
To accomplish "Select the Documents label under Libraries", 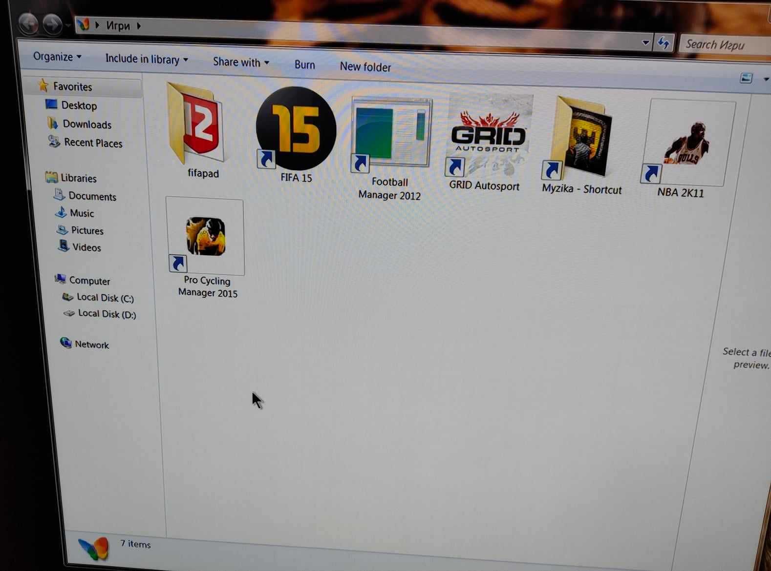I will point(92,196).
